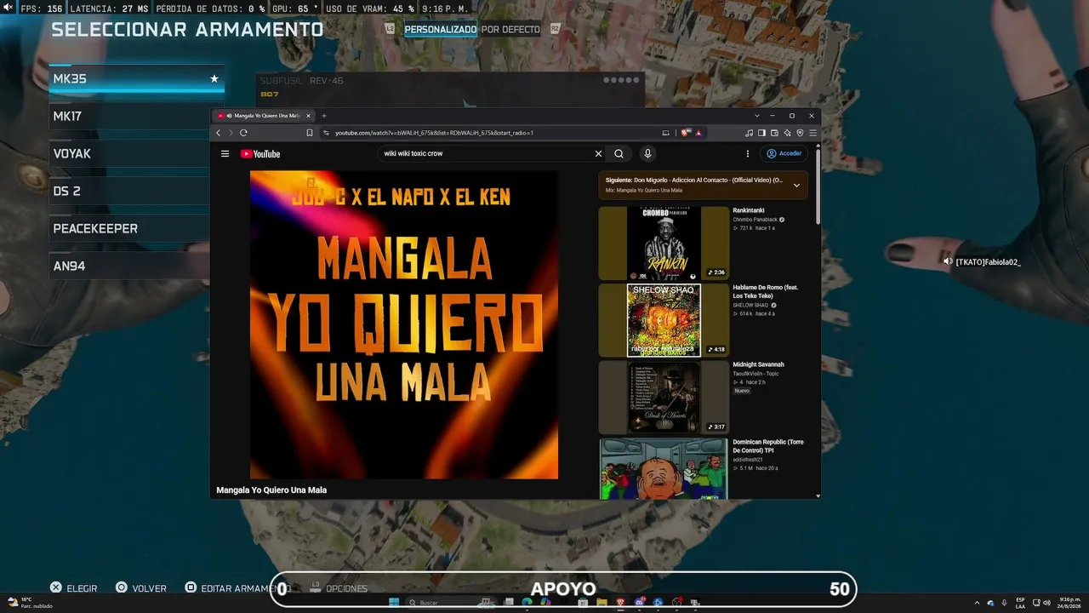Expand the browser tab search dropdown
This screenshot has height=613, width=1089.
[x=757, y=116]
